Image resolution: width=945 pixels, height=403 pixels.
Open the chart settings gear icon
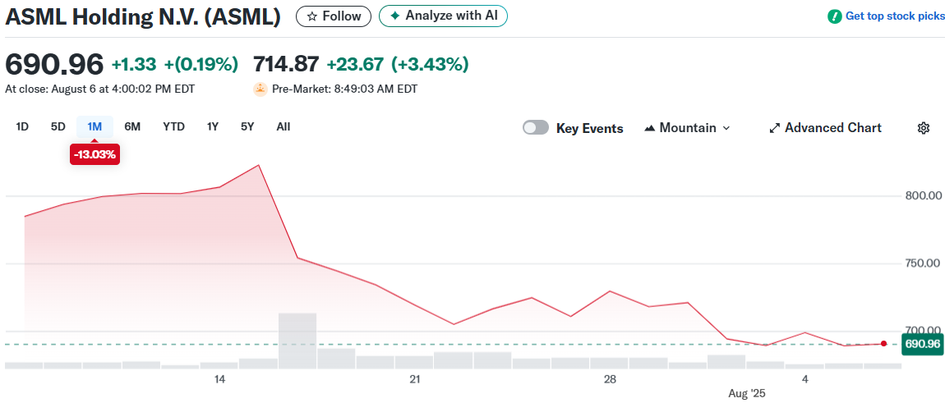pos(923,128)
